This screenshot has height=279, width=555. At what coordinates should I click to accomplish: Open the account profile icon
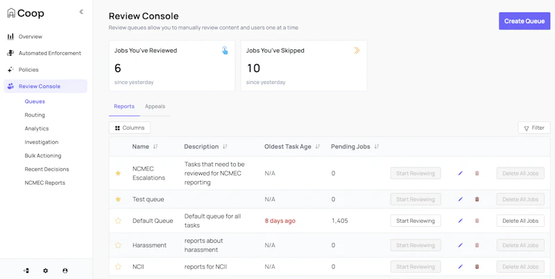(x=65, y=271)
